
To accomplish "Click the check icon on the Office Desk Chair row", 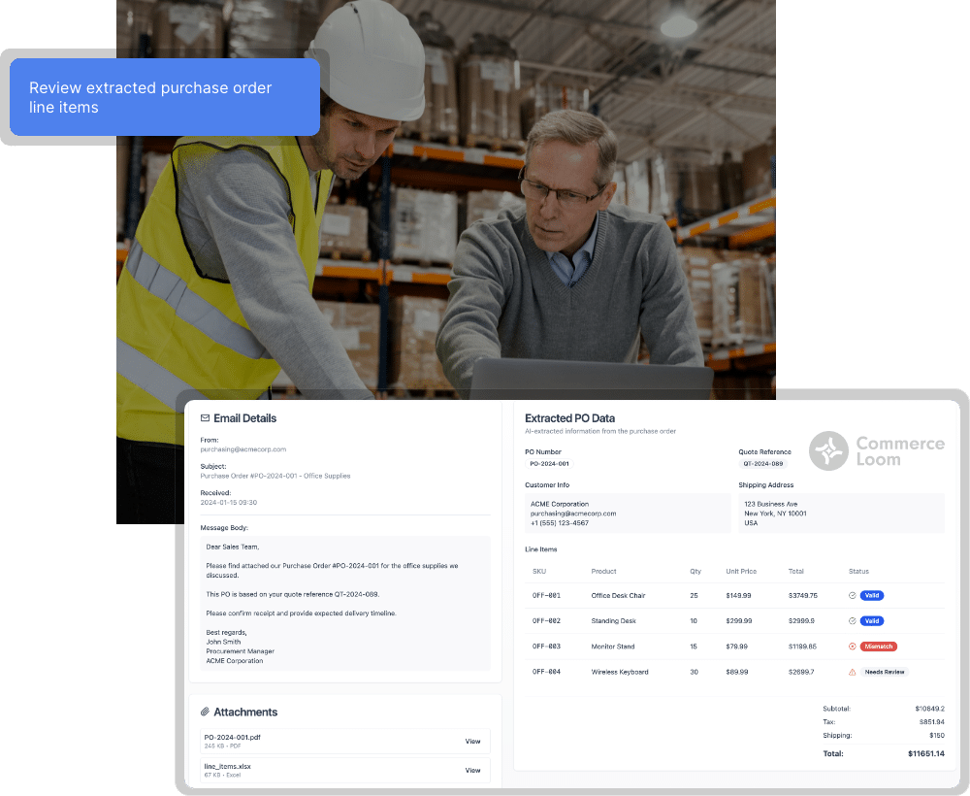I will [x=852, y=595].
